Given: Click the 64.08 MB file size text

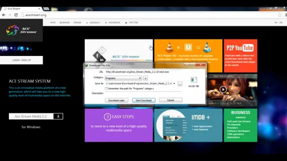Looking at the screenshot, I should pyautogui.click(x=194, y=86).
